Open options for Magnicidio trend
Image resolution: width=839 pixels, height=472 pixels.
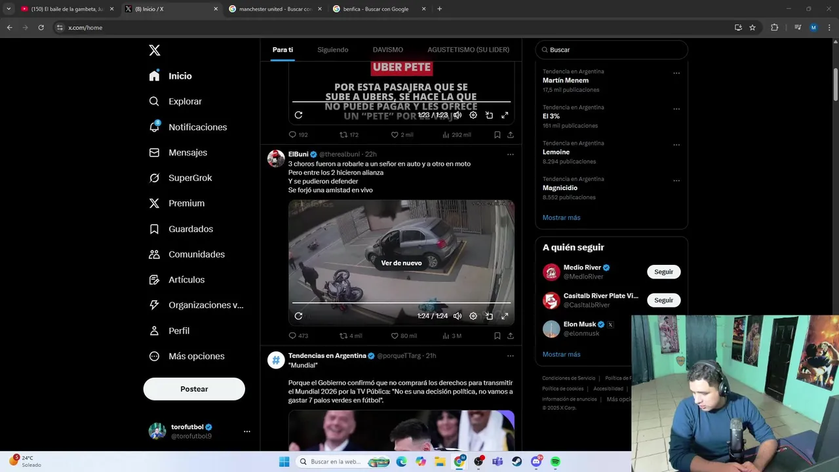coord(676,180)
